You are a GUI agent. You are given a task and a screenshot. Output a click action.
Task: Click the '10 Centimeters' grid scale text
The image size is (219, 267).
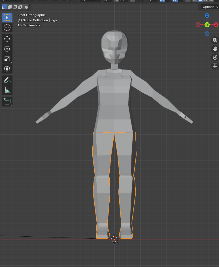29,25
